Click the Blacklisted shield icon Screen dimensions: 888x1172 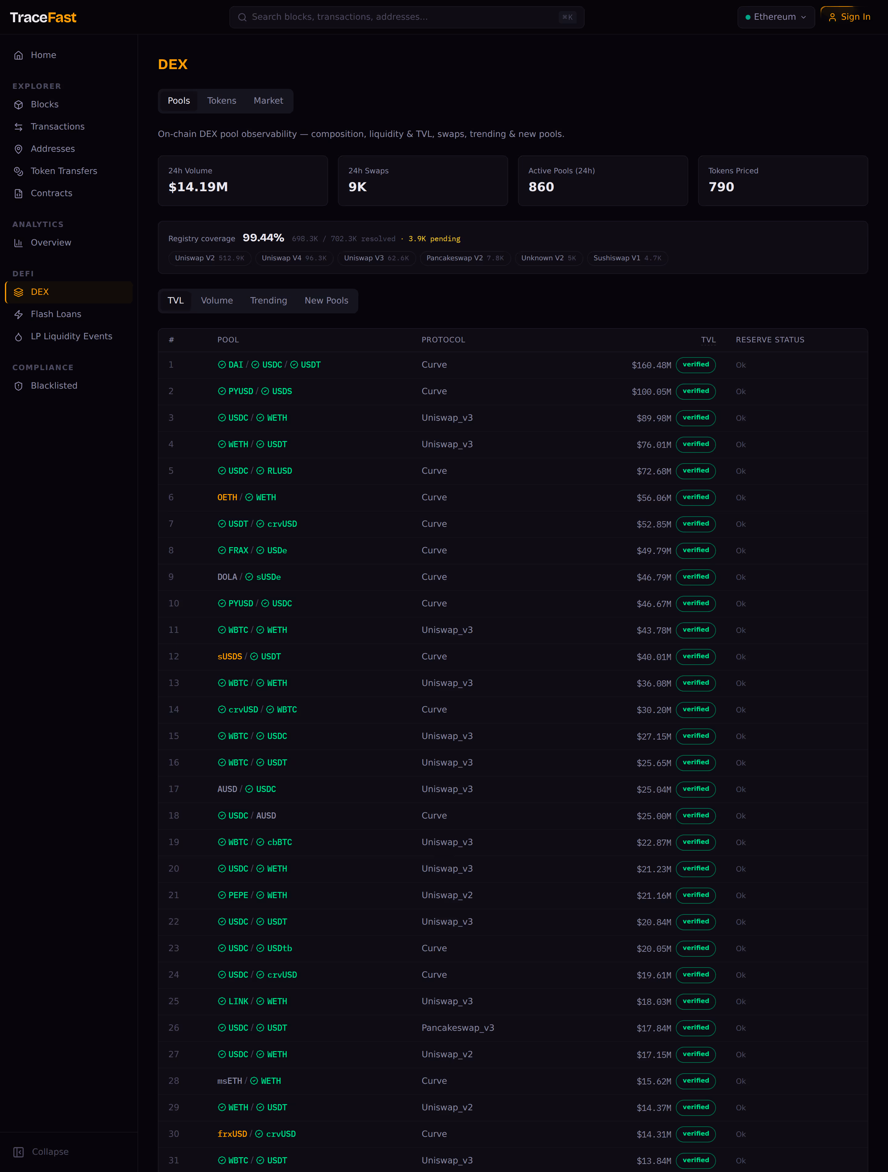pyautogui.click(x=18, y=386)
